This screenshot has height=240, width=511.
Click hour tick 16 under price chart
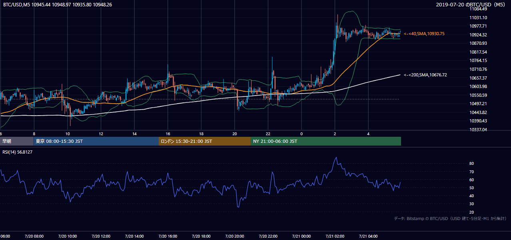click(x=168, y=134)
